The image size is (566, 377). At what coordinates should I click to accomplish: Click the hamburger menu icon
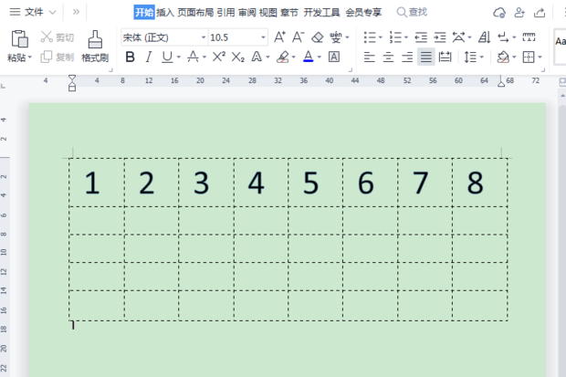(x=15, y=12)
